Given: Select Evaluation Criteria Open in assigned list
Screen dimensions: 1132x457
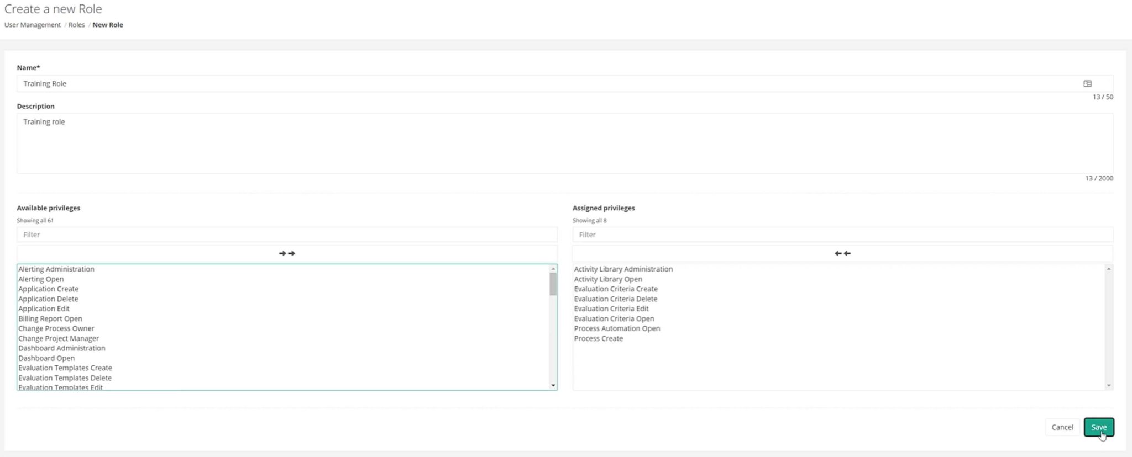Looking at the screenshot, I should point(614,319).
